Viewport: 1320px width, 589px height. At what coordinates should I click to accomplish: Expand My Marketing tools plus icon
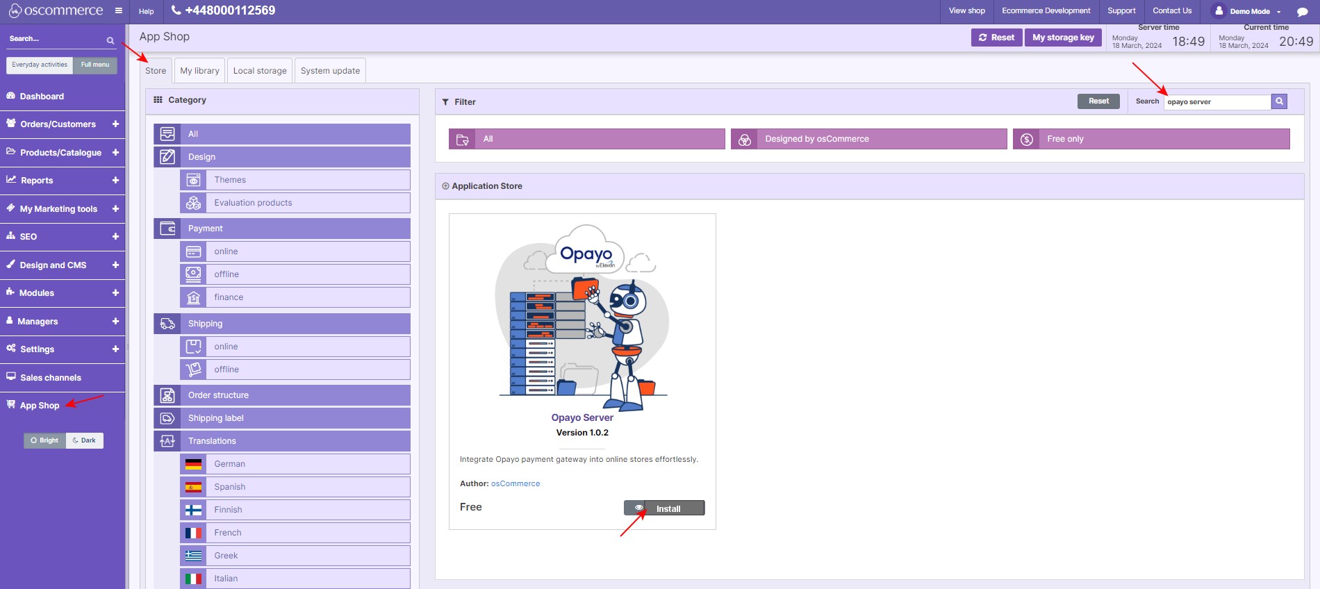coord(115,208)
